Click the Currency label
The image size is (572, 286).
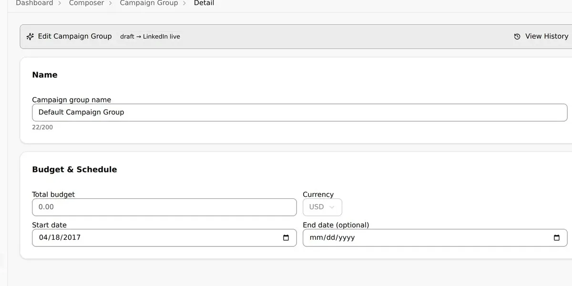click(318, 194)
